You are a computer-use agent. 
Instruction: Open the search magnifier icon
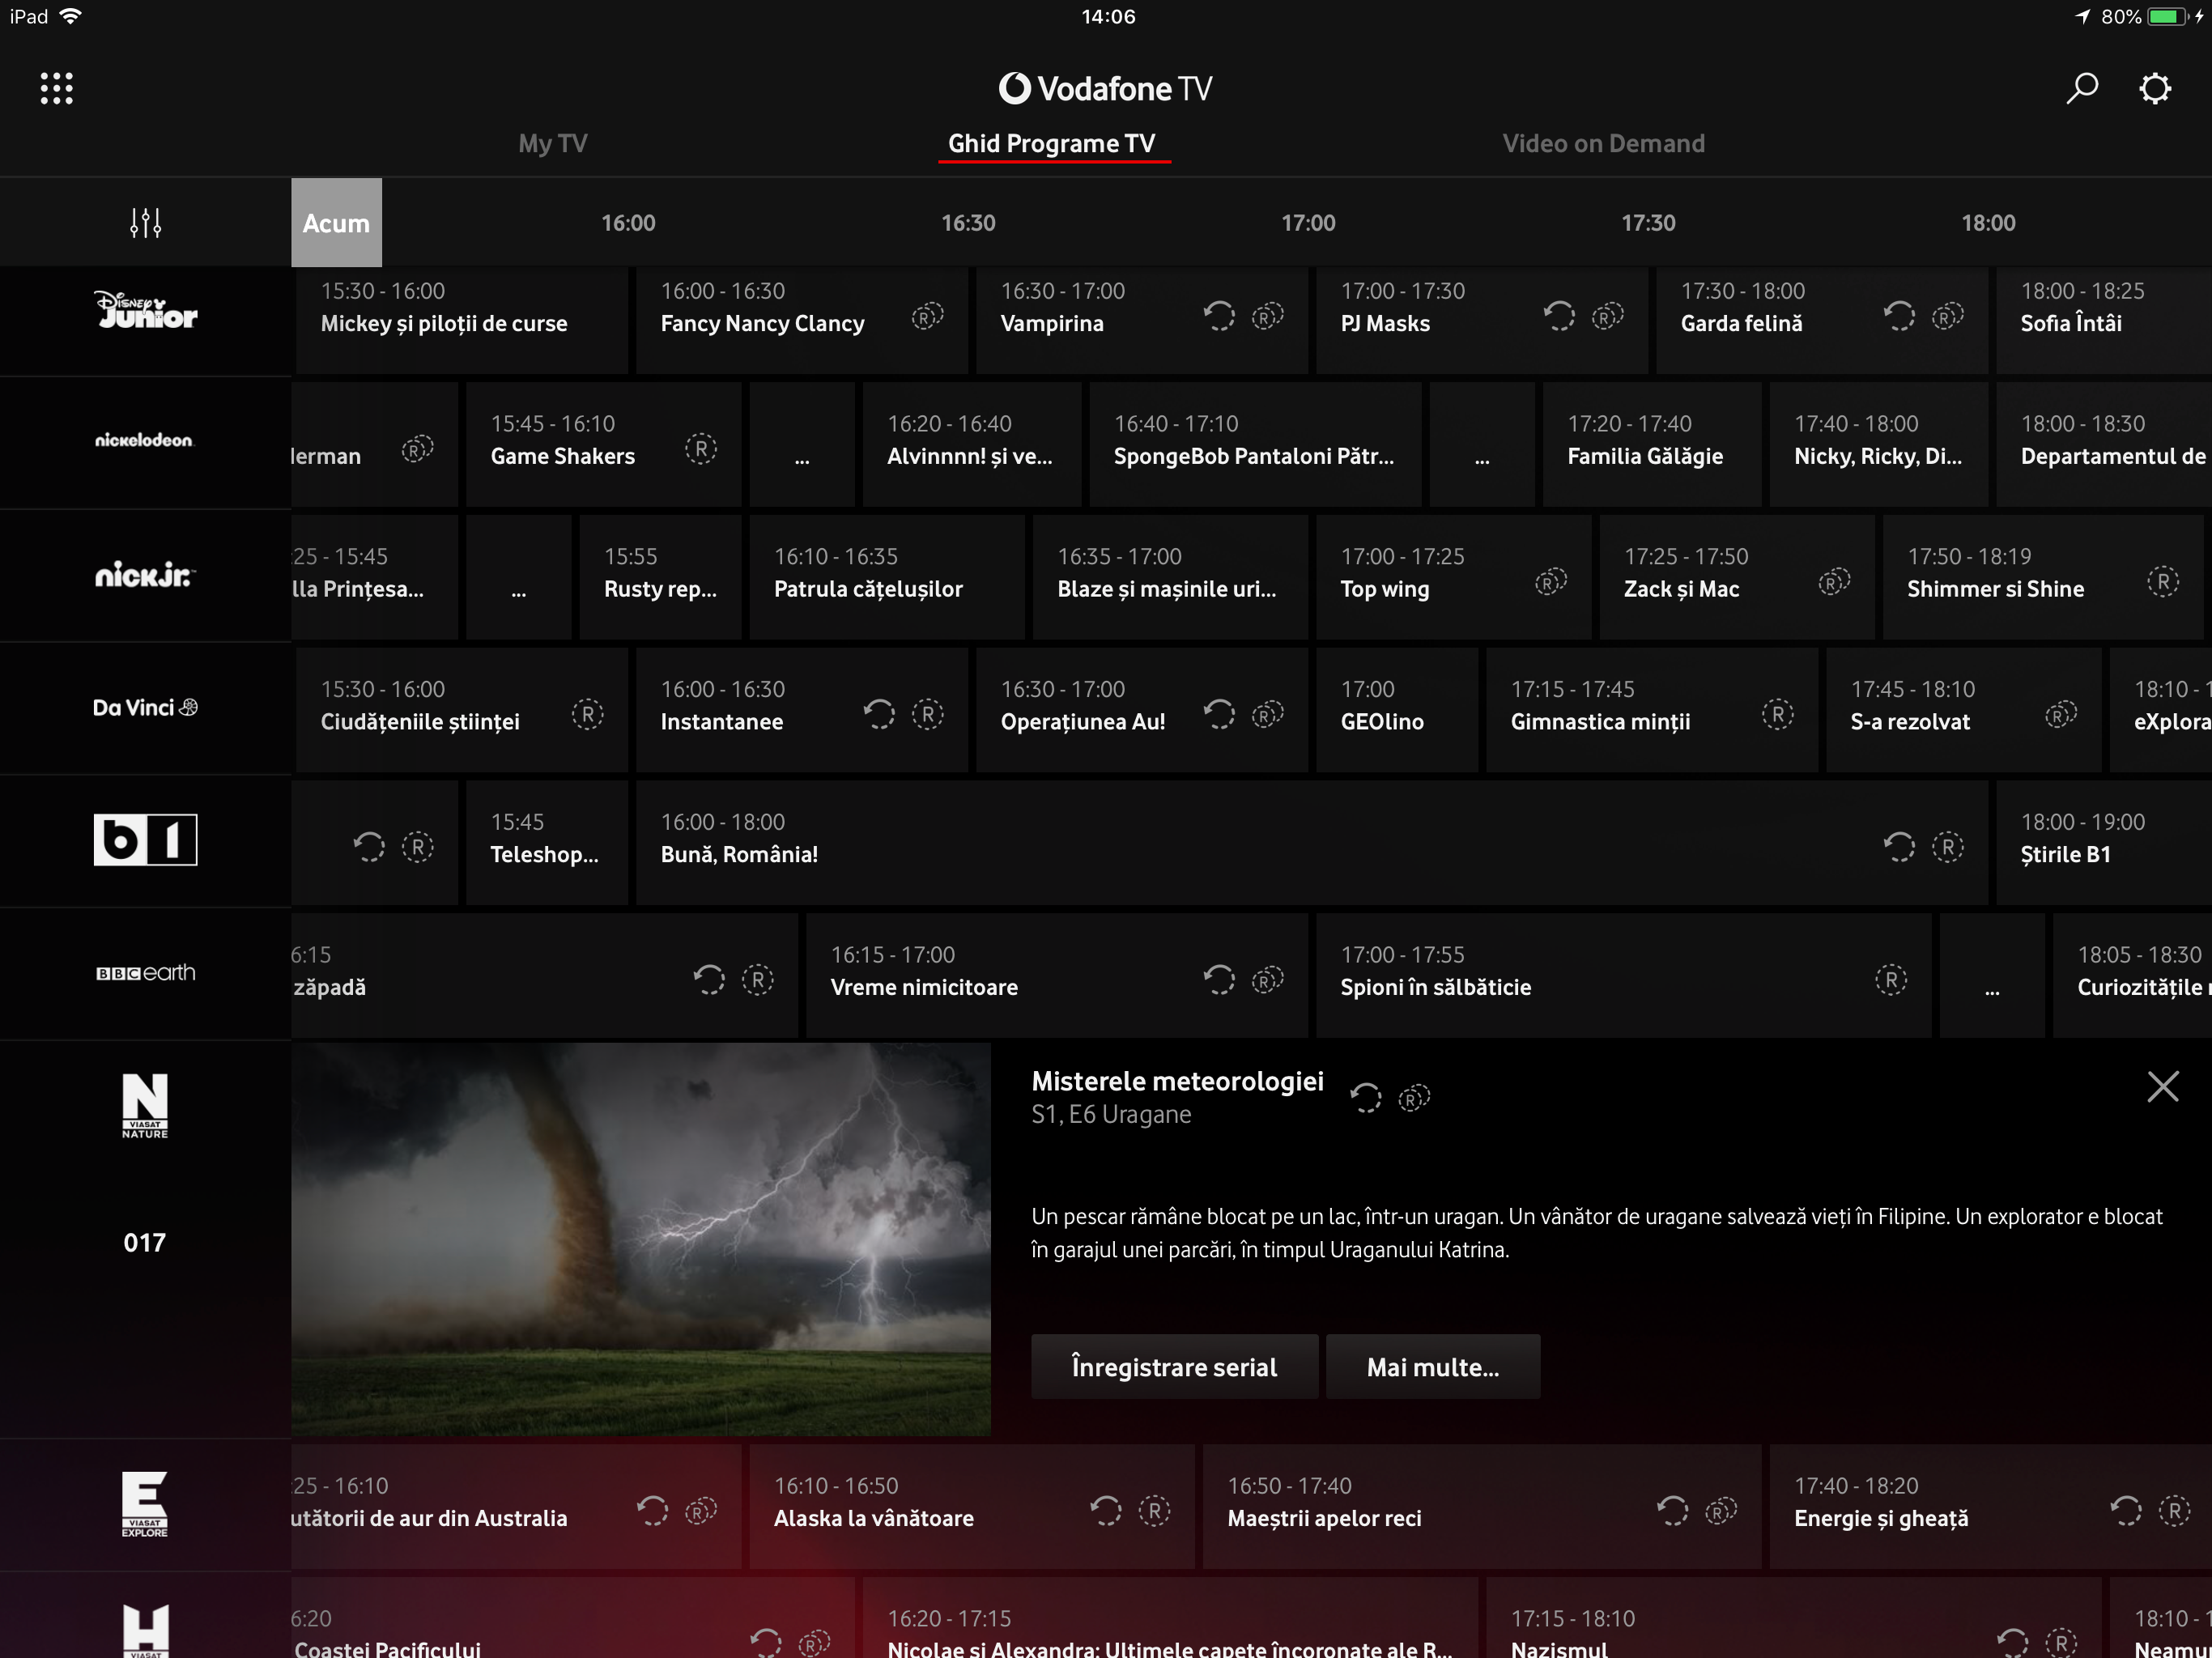[x=2082, y=88]
